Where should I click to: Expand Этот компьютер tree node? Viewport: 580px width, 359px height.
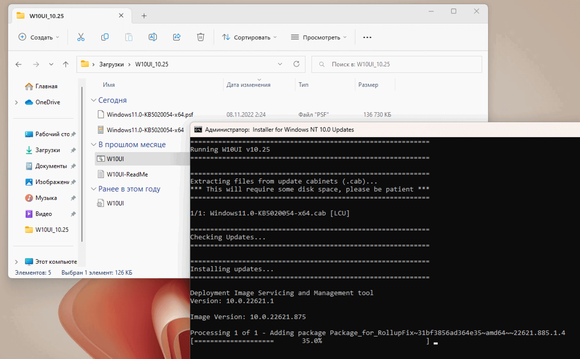16,262
